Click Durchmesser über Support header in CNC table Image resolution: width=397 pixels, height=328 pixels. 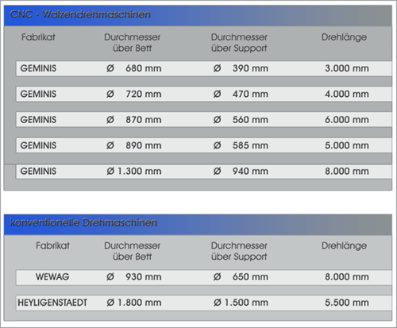(x=239, y=43)
